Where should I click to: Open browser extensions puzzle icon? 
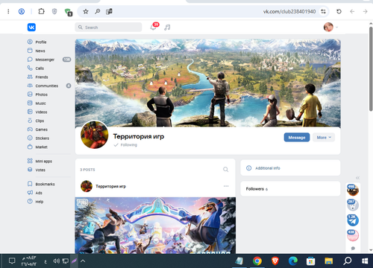click(x=41, y=11)
